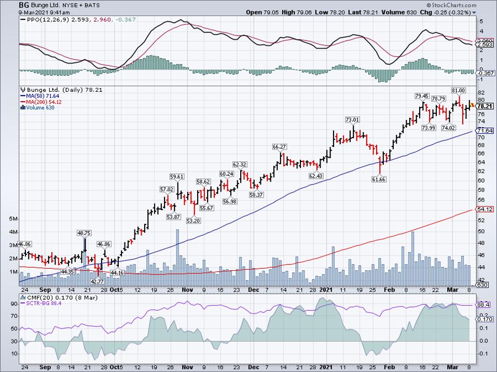Image resolution: width=497 pixels, height=372 pixels.
Task: Open the dropdown arrow beside Chg -0.32%
Action: coord(474,12)
